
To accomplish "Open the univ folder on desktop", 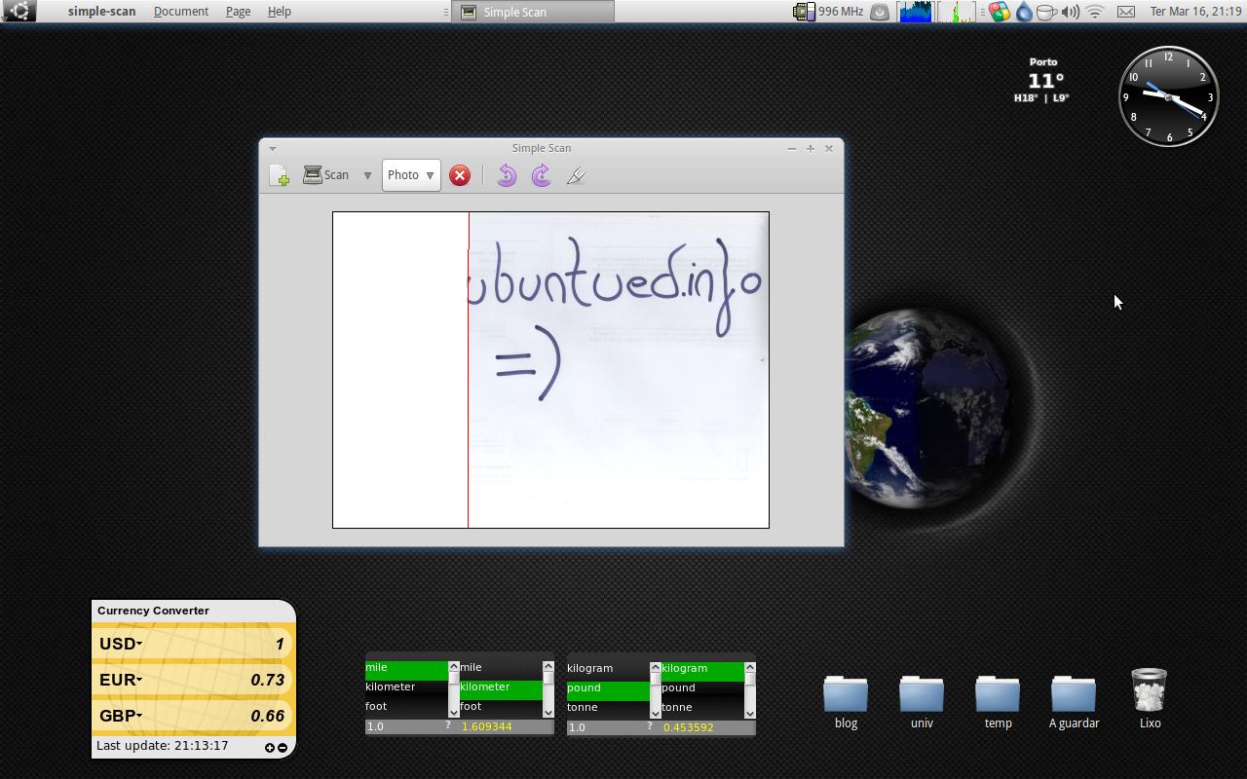I will click(x=922, y=701).
